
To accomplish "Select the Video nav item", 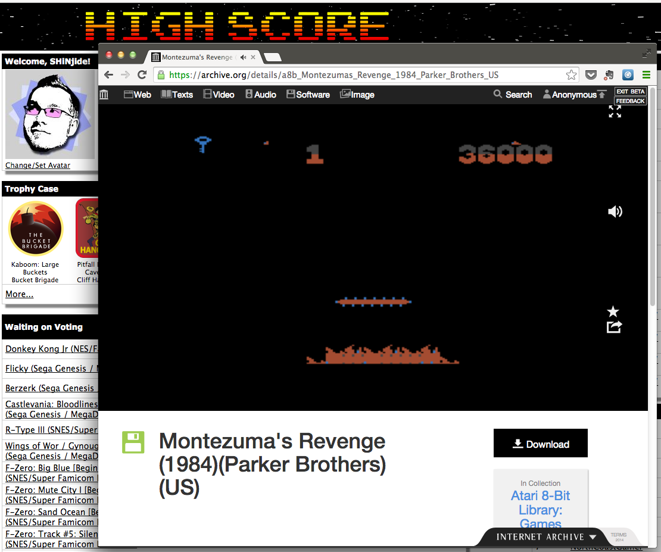I will 219,95.
